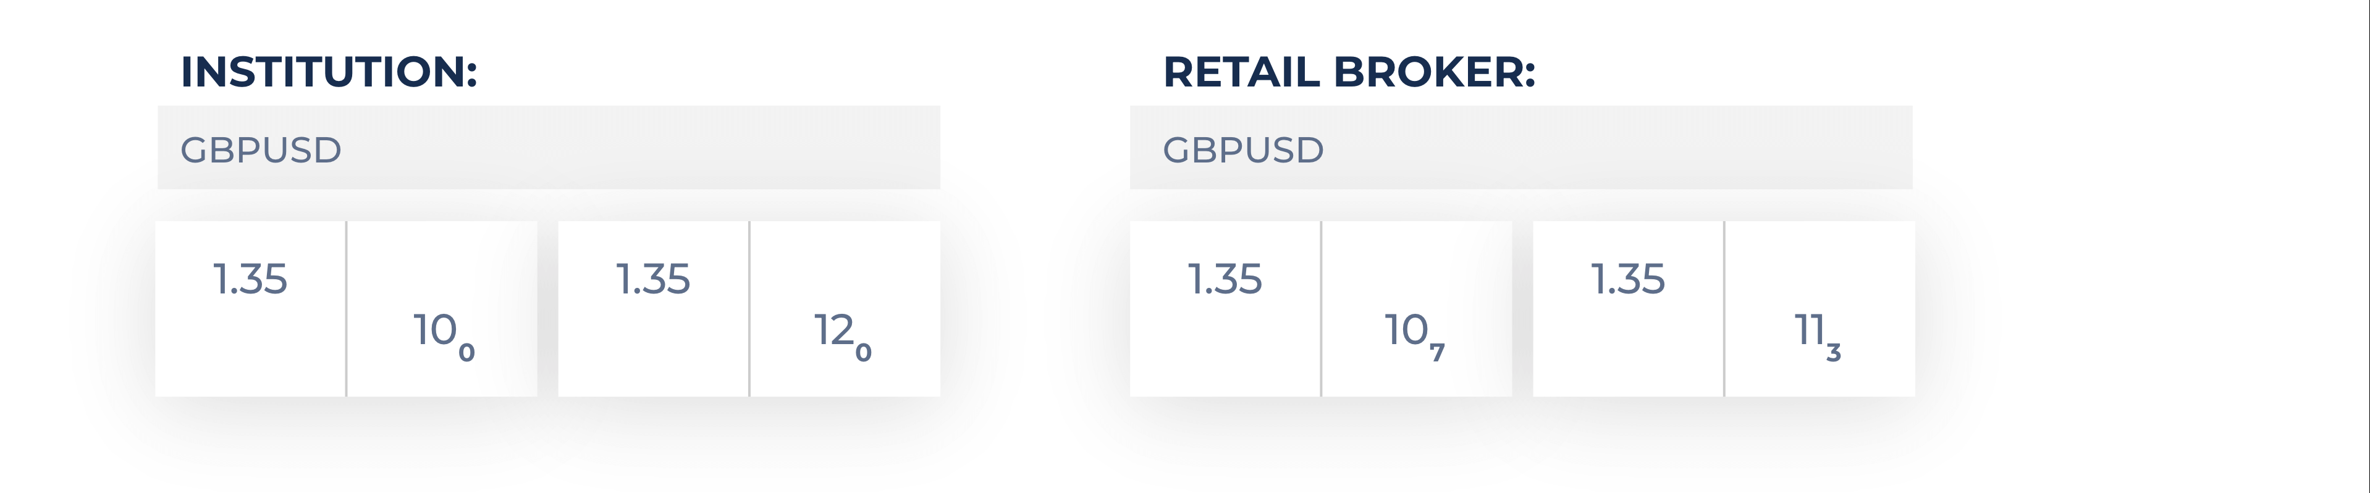Select GBPUSD symbol under Institution
2370x493 pixels.
[261, 150]
